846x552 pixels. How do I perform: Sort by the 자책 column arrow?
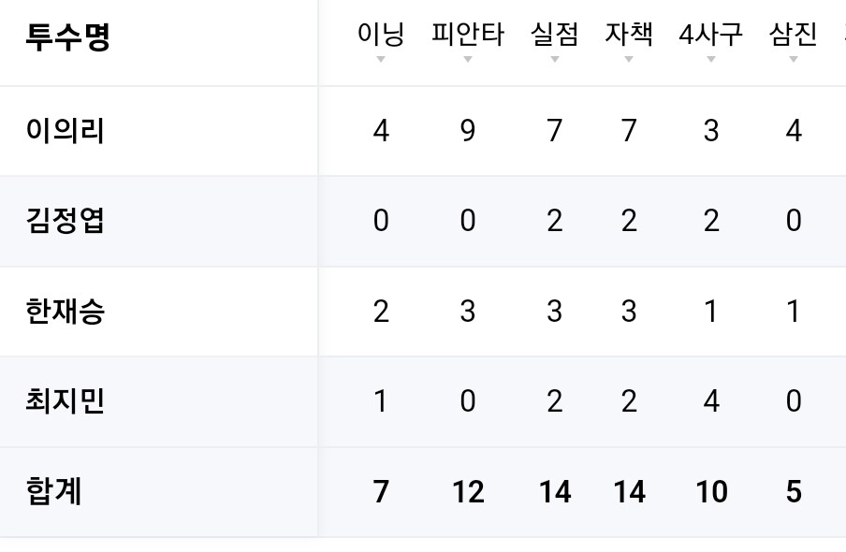pos(629,59)
